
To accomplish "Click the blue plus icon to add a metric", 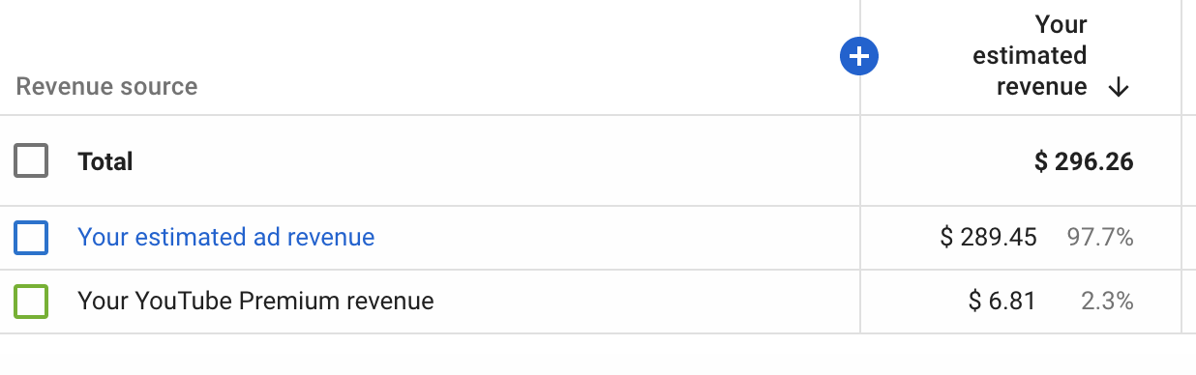I will click(x=859, y=58).
